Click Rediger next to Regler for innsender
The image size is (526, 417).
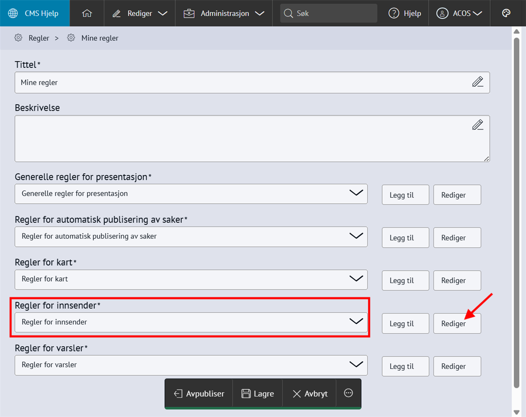click(457, 324)
